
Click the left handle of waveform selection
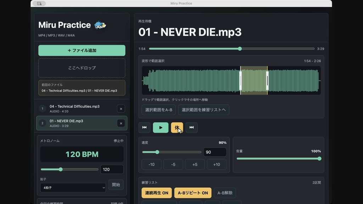[x=241, y=80]
